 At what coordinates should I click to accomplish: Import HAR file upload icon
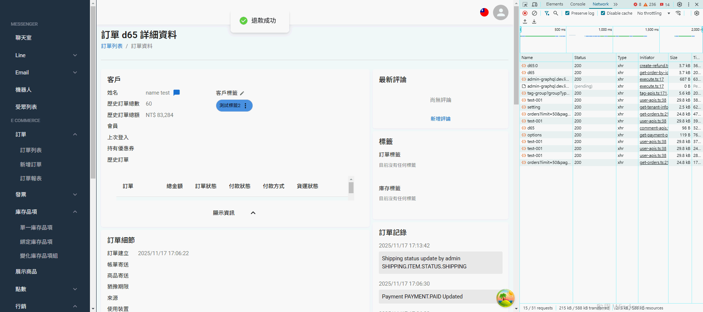pos(525,22)
